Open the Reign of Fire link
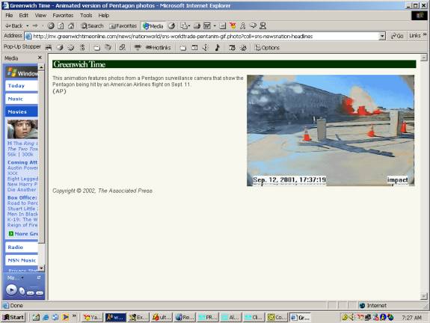This screenshot has height=323, width=430. pos(22,225)
